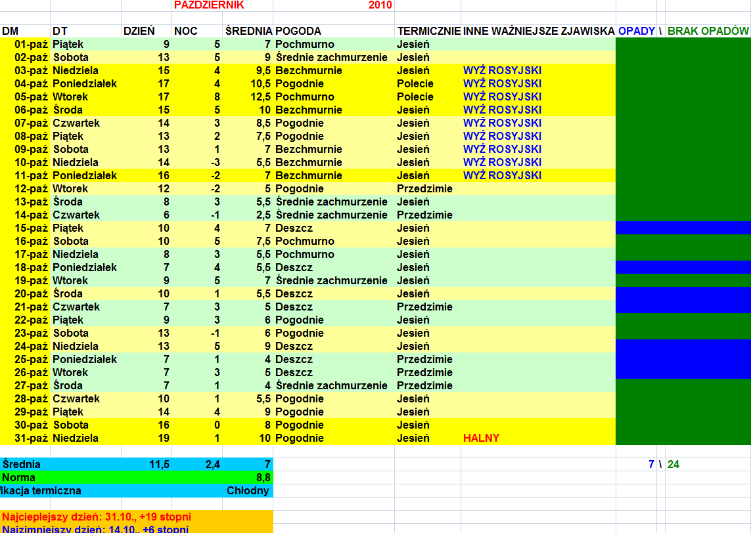Image resolution: width=751 pixels, height=533 pixels.
Task: Select the blue rain cell for 18-paź
Action: 683,267
